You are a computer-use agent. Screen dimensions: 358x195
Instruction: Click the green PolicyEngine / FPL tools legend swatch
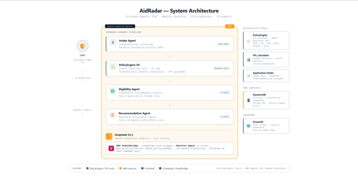coord(88,168)
